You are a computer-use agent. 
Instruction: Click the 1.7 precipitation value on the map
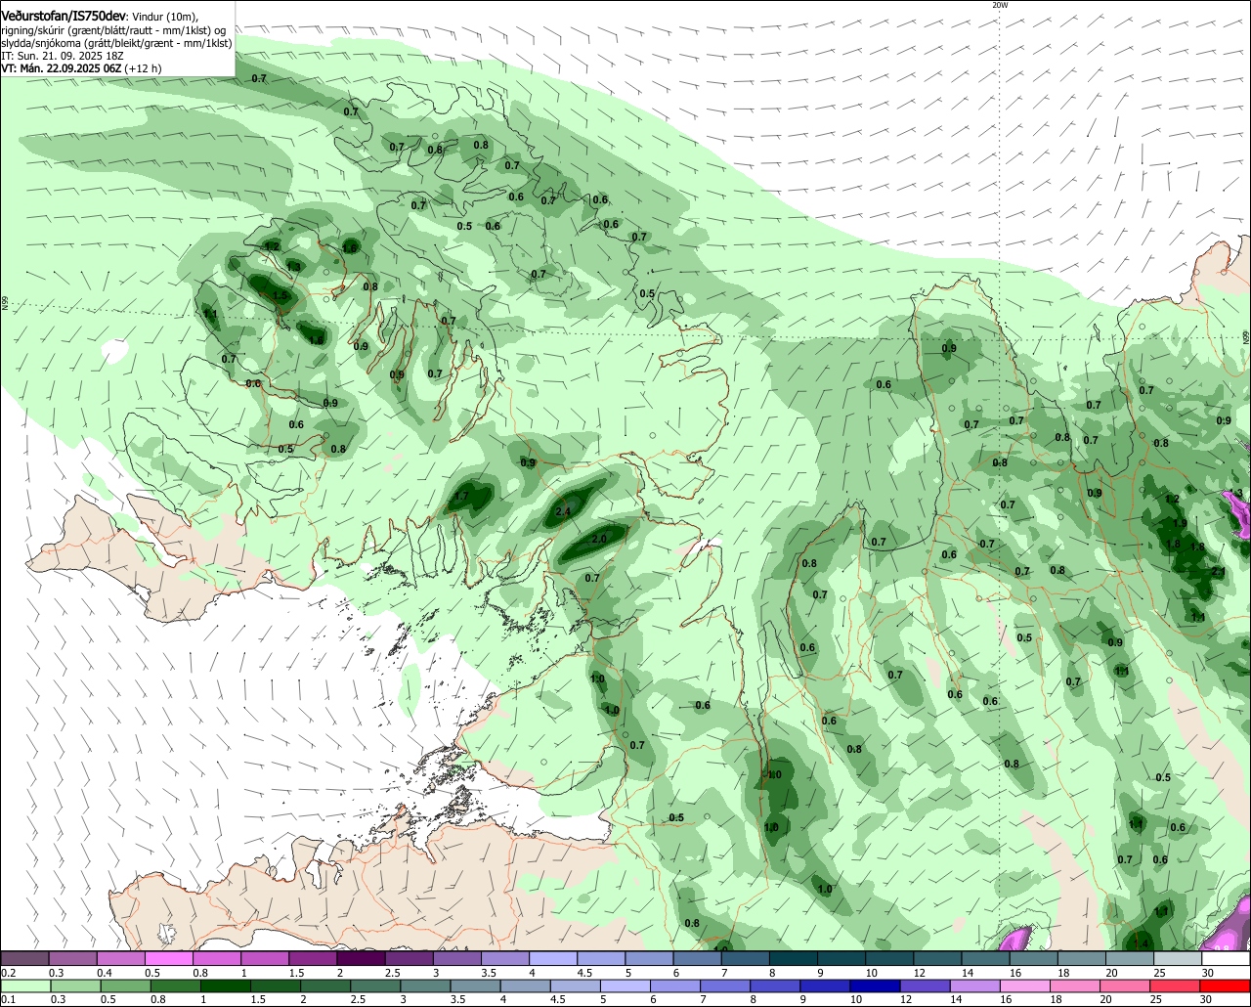[461, 497]
